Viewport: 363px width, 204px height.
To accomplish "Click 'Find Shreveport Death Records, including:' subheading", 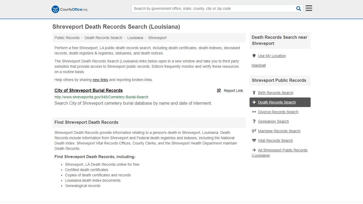I will pos(95,157).
